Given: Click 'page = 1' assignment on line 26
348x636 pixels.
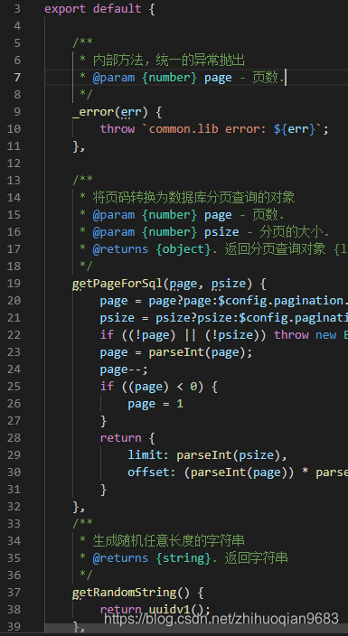Looking at the screenshot, I should [x=155, y=403].
